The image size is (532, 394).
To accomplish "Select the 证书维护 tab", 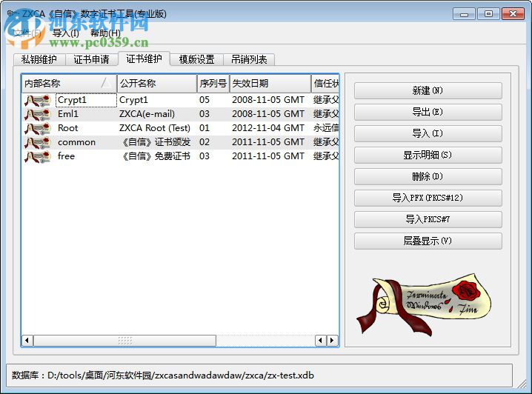I will pyautogui.click(x=144, y=59).
